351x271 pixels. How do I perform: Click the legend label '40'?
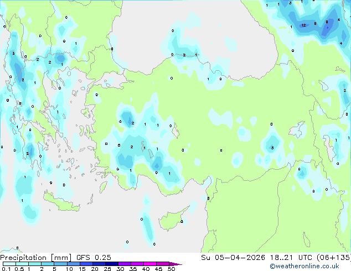146,269
